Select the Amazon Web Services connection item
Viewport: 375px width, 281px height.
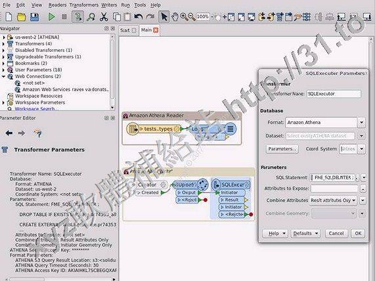tap(65, 89)
